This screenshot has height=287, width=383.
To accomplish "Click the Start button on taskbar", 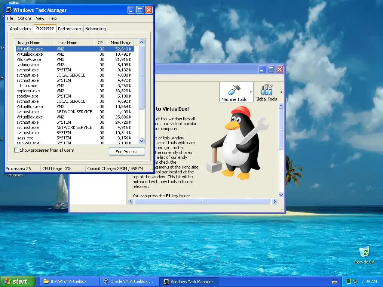I will (18, 281).
